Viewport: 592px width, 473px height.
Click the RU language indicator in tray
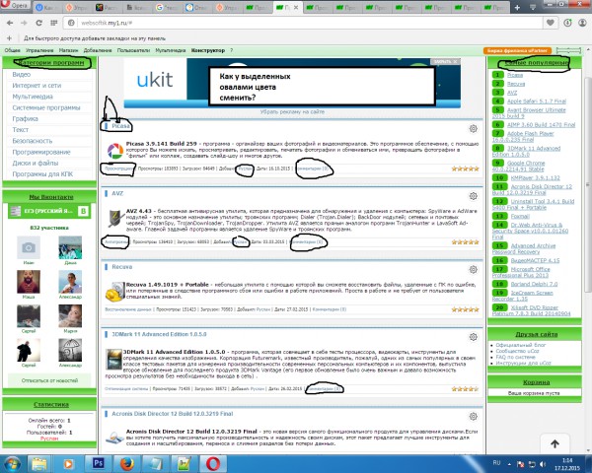click(x=496, y=463)
